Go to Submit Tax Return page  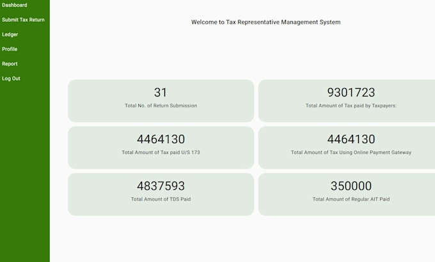tap(23, 20)
